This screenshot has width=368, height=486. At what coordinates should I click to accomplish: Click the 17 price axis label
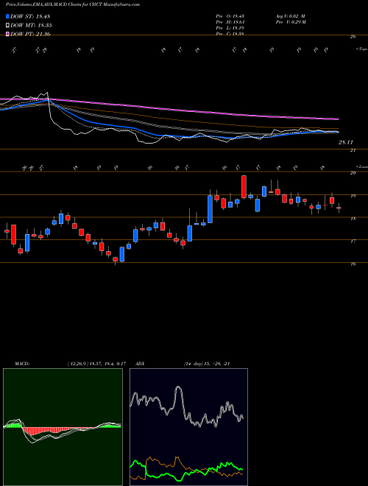pyautogui.click(x=353, y=241)
